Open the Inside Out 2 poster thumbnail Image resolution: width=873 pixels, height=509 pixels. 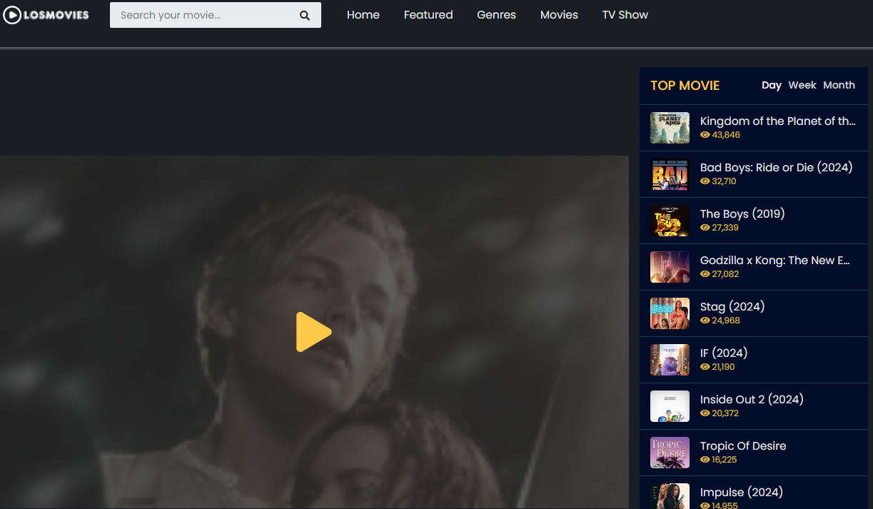(x=670, y=406)
